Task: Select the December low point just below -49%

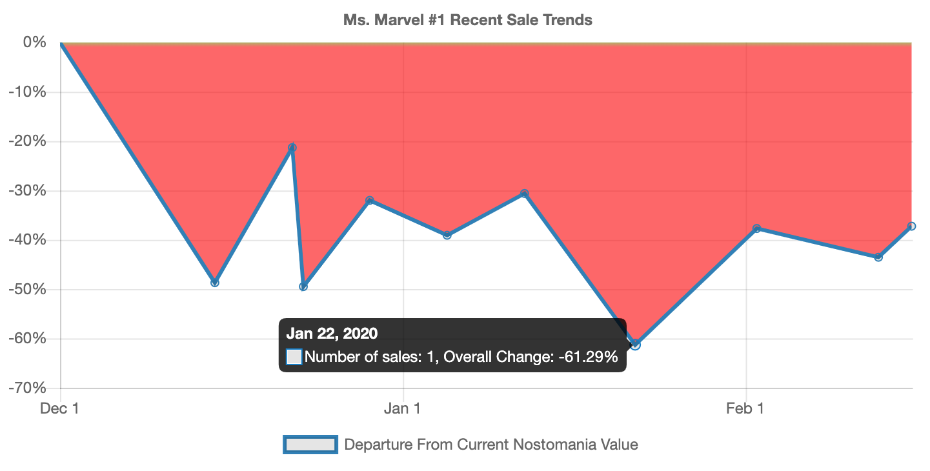Action: (303, 286)
